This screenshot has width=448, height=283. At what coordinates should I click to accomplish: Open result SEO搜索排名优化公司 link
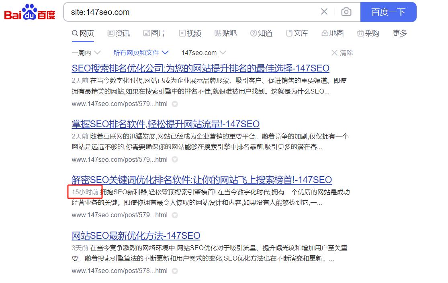pos(200,68)
